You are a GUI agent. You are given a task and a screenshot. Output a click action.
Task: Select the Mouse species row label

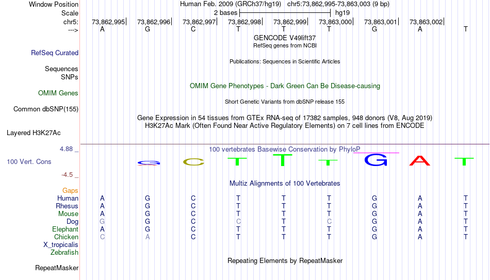tap(68, 214)
